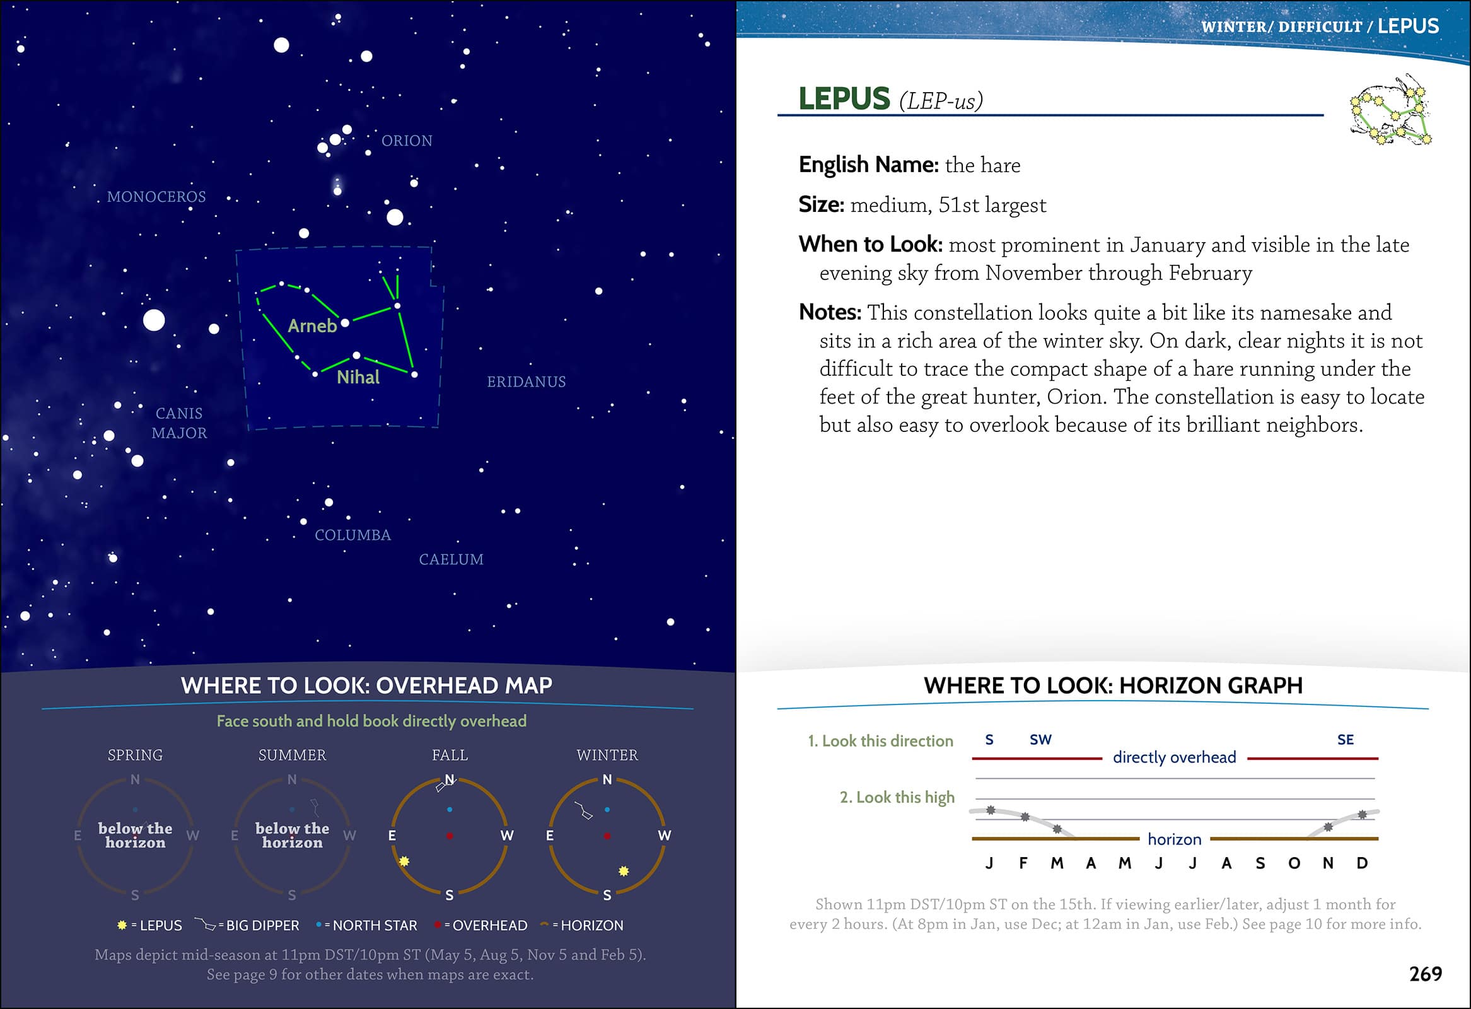Viewport: 1471px width, 1009px height.
Task: Switch to the WINTER seasonal map
Action: [x=607, y=754]
